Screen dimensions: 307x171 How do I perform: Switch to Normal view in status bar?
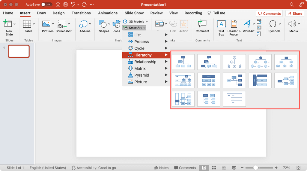(x=204, y=168)
